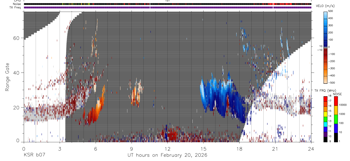
Task: Click hour 3 tick label on time axis
Action: coord(60,149)
